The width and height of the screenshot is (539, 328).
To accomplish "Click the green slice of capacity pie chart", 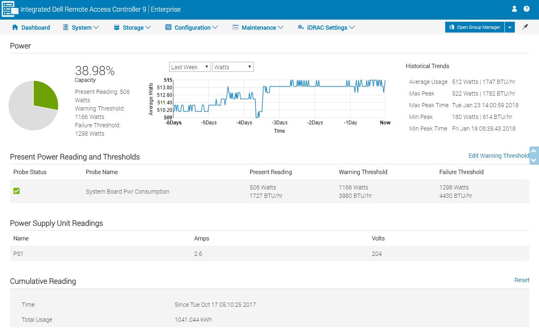I will click(45, 95).
